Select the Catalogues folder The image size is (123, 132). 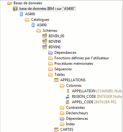[40, 20]
